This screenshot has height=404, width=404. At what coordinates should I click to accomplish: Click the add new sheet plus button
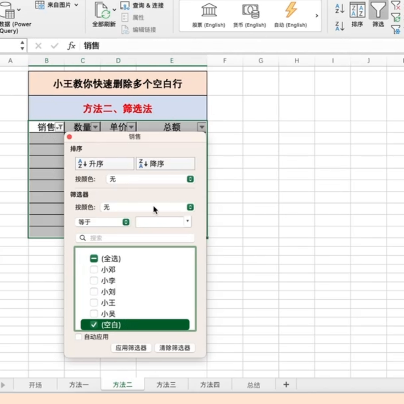[286, 385]
